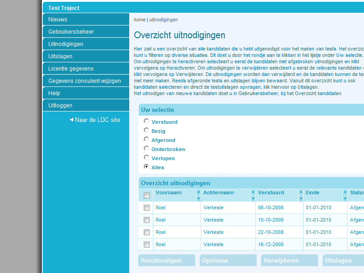Open the Help menu item
The image size is (364, 273).
click(86, 93)
